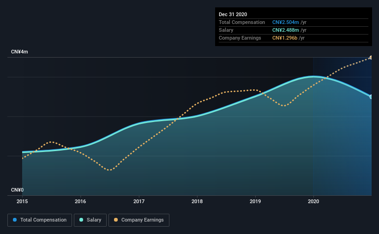Click the CN¥1.296b company earnings value
Viewport: 379px width, 234px height.
coord(285,38)
